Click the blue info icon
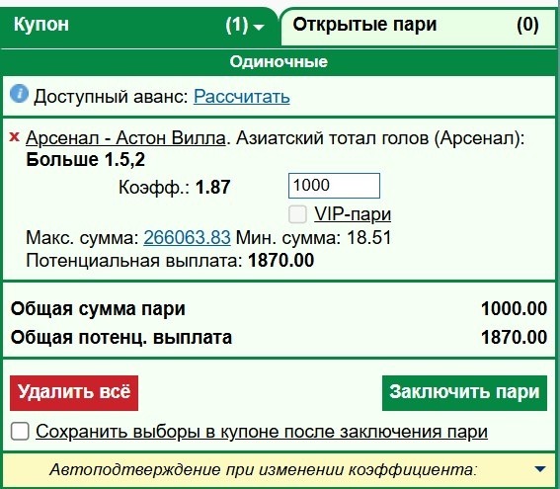 pos(19,94)
